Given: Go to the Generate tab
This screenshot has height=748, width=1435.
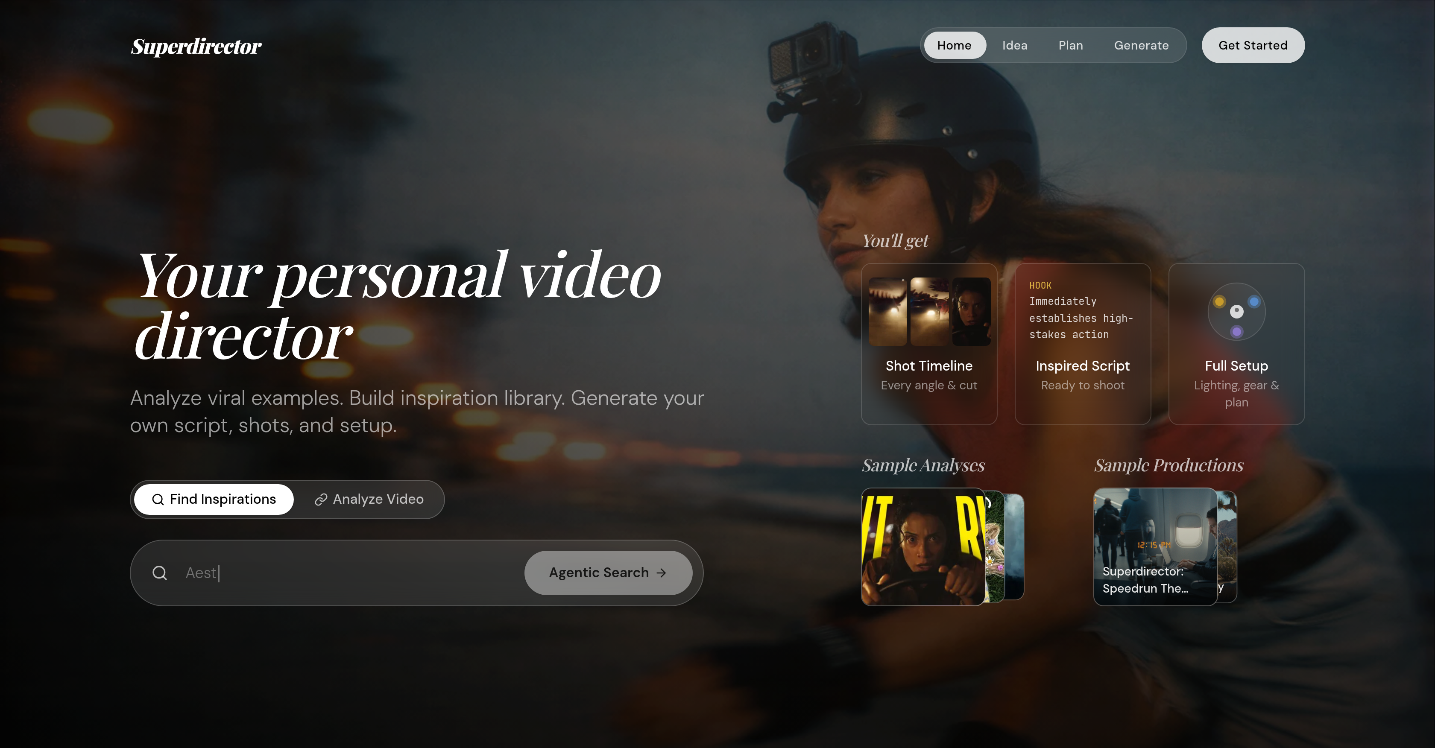Looking at the screenshot, I should pyautogui.click(x=1141, y=45).
